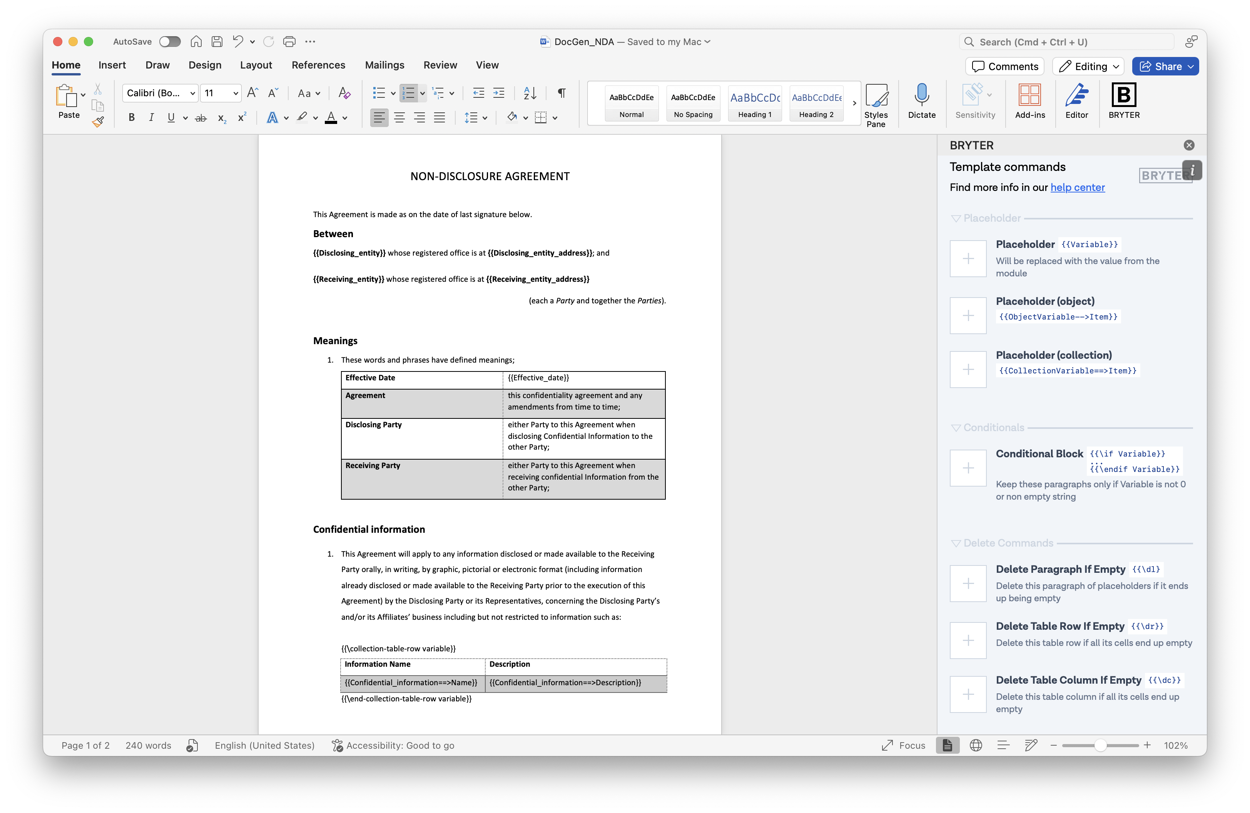Click the Comments button

(x=1004, y=66)
